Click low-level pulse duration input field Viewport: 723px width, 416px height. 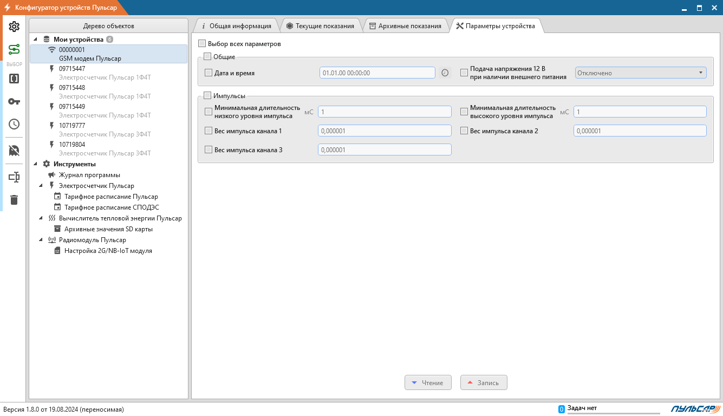(385, 112)
